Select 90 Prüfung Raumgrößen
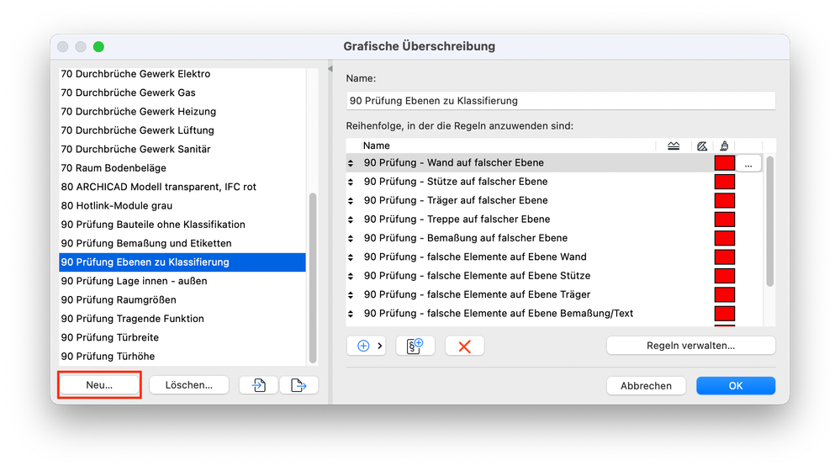 click(182, 299)
